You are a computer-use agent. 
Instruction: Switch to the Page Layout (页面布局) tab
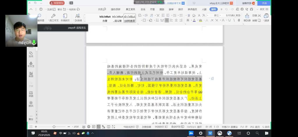192,9
